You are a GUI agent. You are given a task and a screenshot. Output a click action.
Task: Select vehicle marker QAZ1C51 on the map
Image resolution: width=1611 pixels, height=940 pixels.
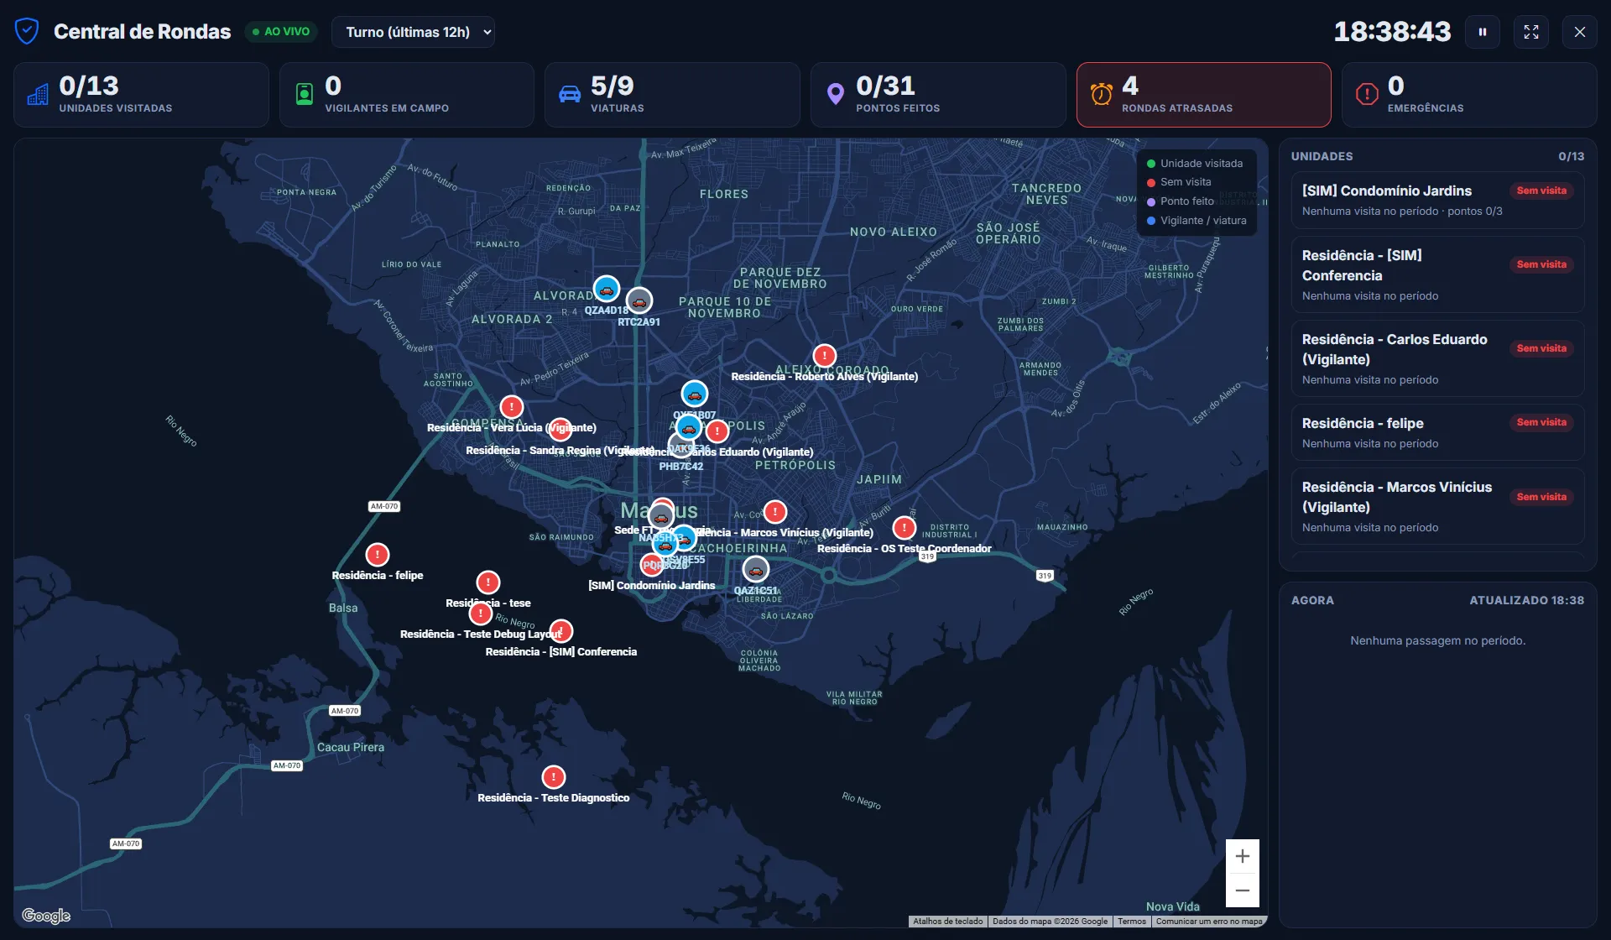756,570
